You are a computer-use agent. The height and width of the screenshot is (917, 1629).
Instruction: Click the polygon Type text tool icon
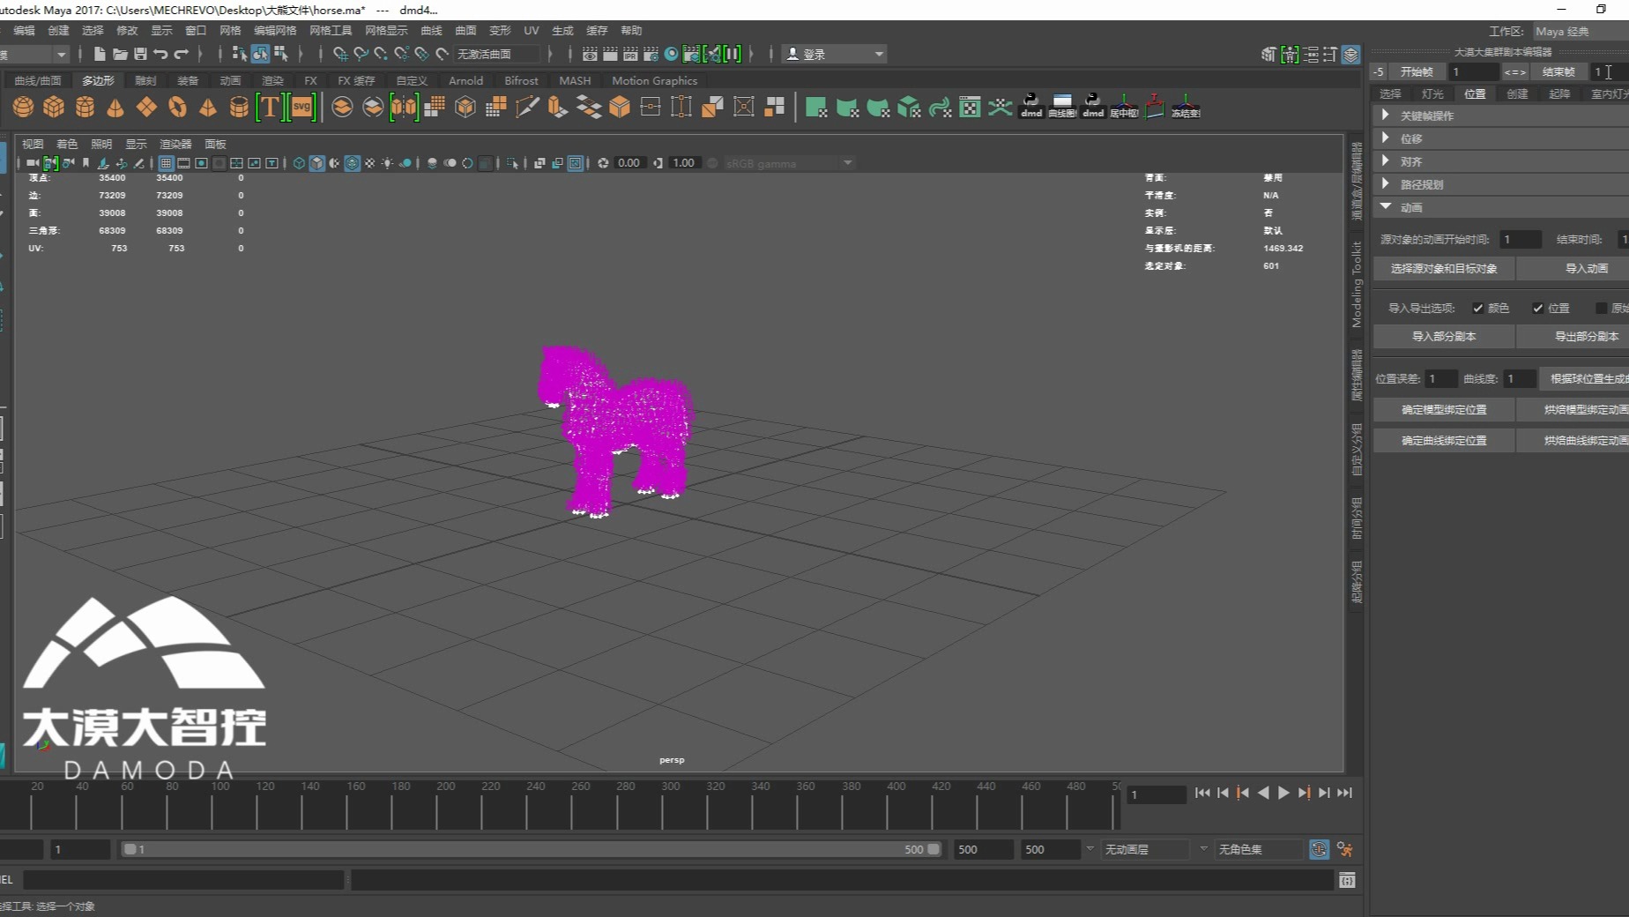tap(270, 107)
